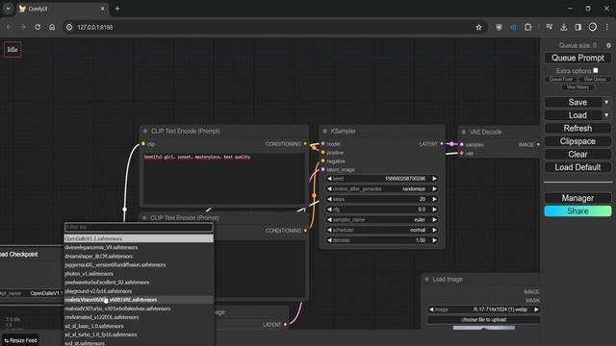This screenshot has height=346, width=616.
Task: Click the View Queue button
Action: tap(595, 79)
